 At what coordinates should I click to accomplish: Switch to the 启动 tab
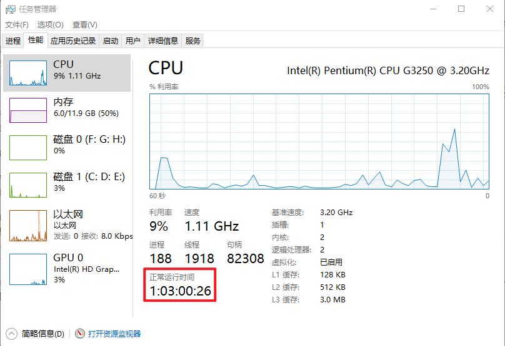(111, 41)
